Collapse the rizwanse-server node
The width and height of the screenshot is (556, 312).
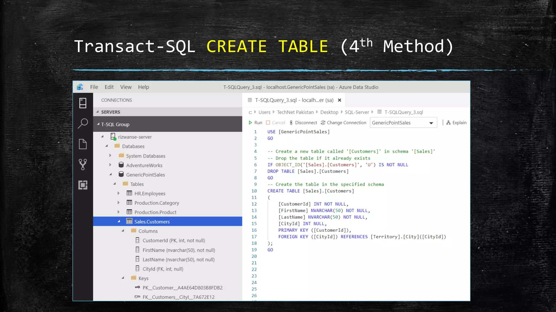pos(102,136)
